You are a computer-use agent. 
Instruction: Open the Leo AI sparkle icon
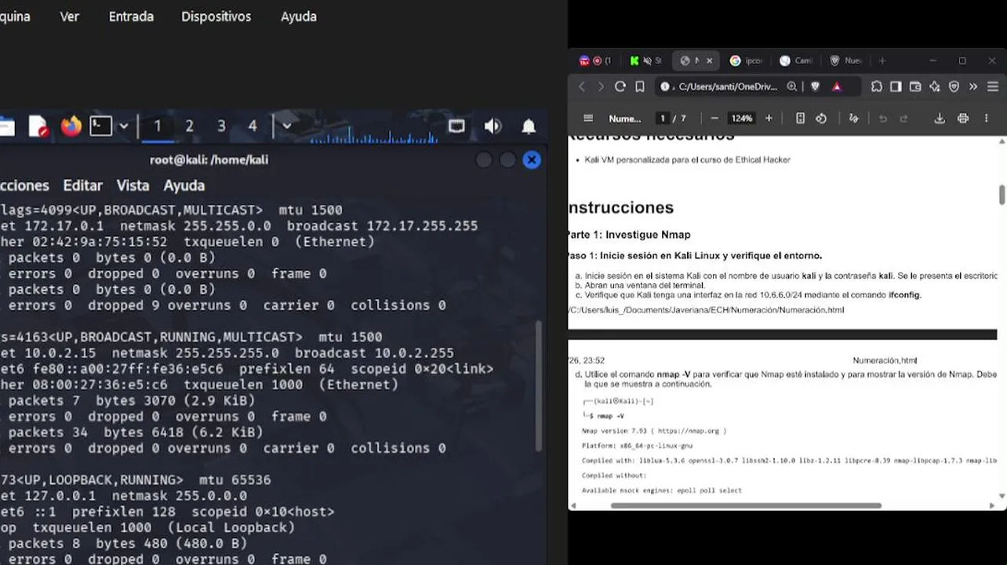click(935, 86)
